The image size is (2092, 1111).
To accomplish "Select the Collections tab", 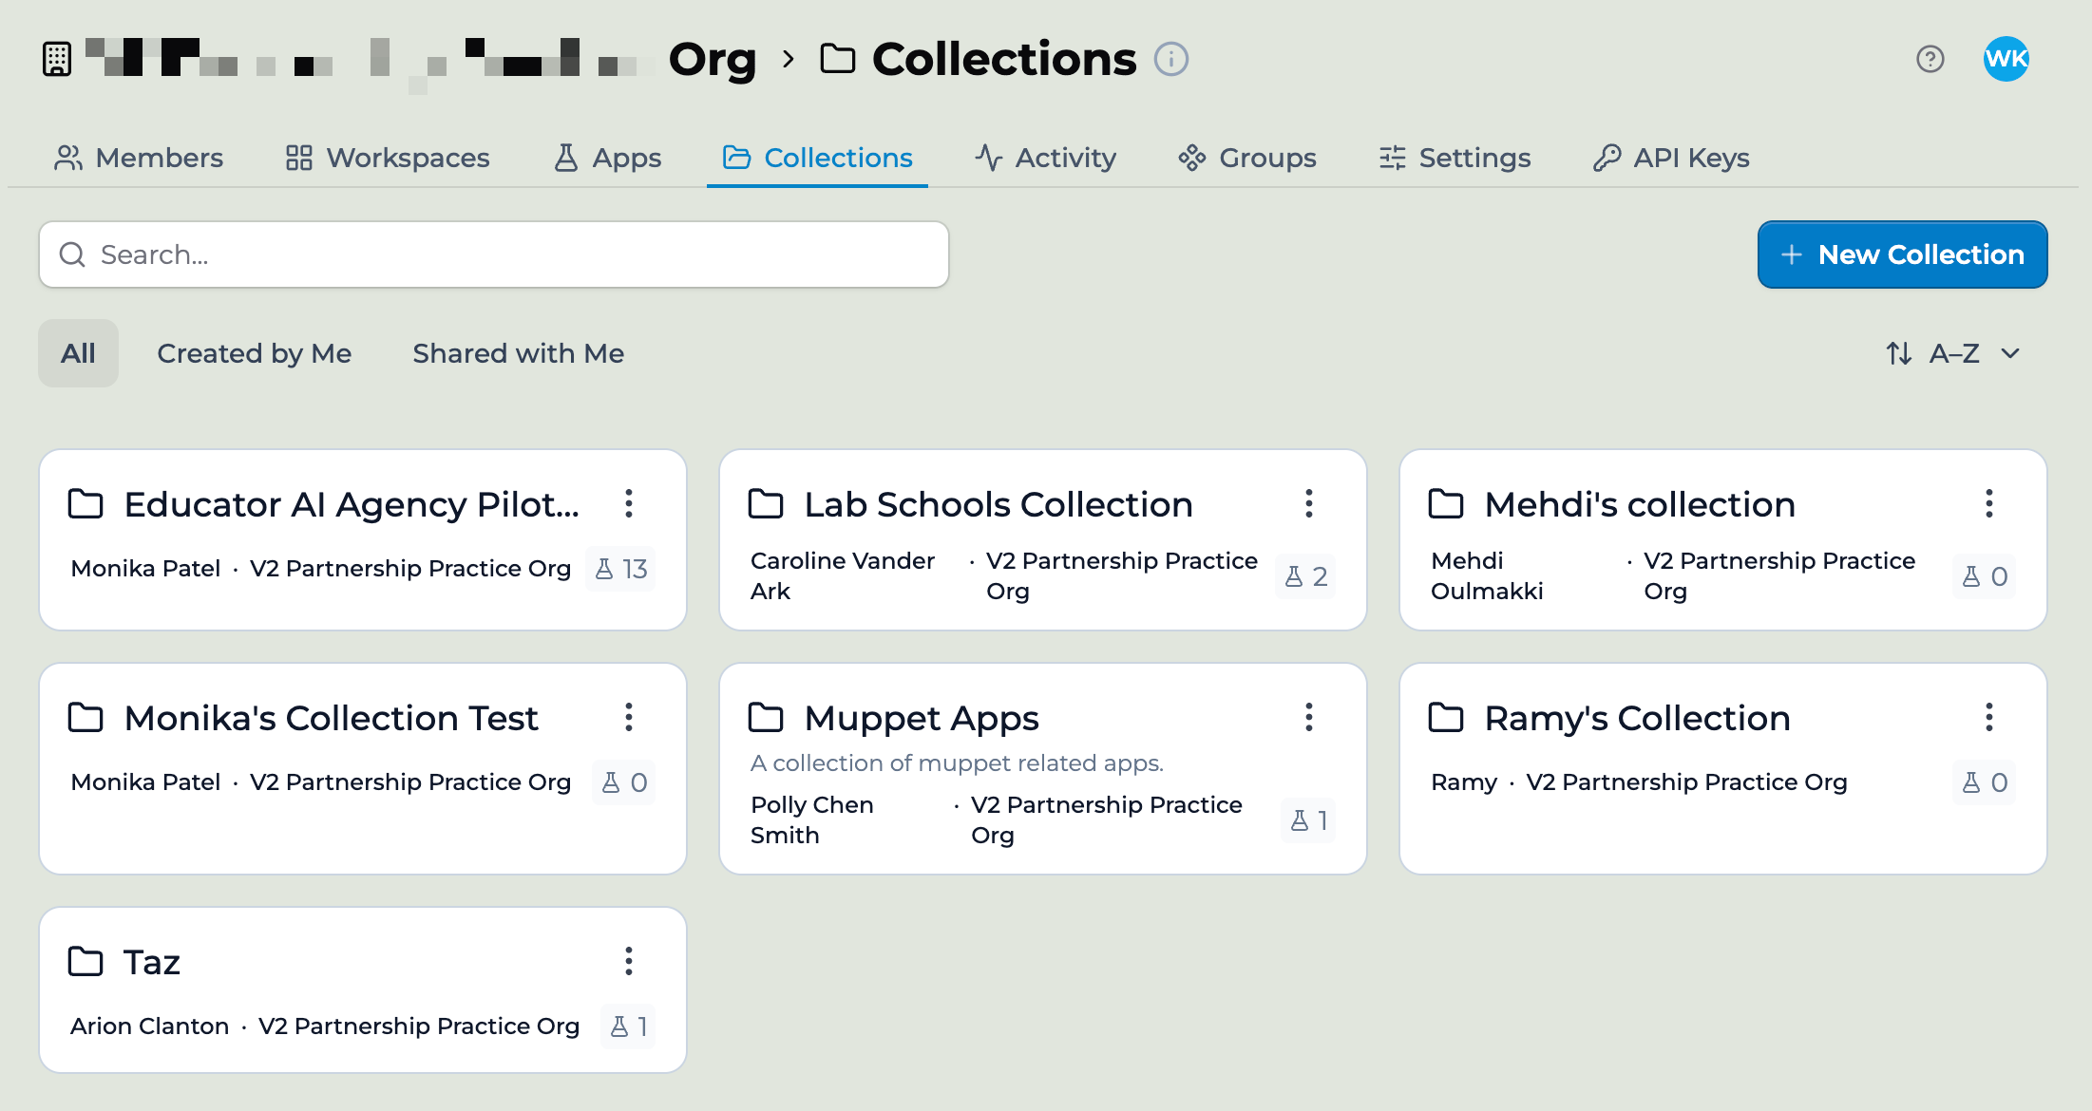I will [817, 158].
